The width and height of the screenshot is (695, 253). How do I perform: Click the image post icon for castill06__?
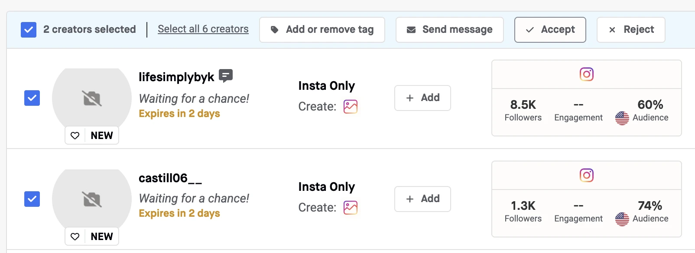(x=351, y=208)
